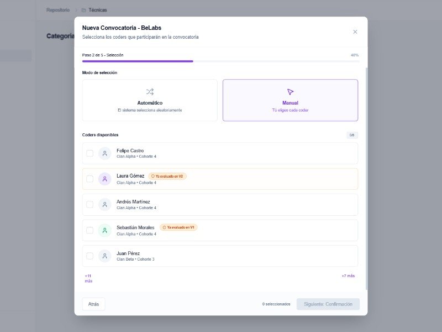Click Juan Pérez's avatar icon

(x=105, y=256)
